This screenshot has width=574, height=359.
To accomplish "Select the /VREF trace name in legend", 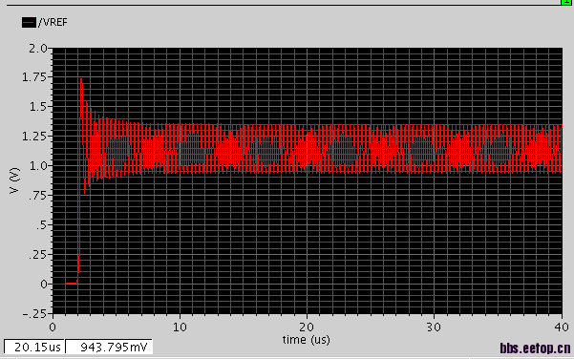I will pos(53,22).
